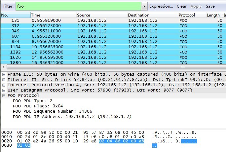Image resolution: width=226 pixels, height=152 pixels.
Task: Click the Filter input field containing foo
Action: pos(78,6)
